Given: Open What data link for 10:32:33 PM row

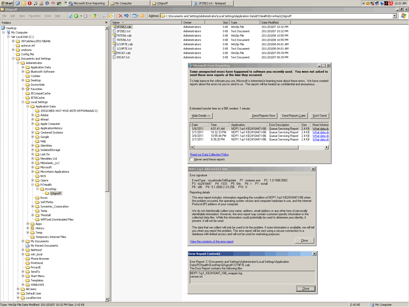Looking at the screenshot, I should (x=321, y=132).
